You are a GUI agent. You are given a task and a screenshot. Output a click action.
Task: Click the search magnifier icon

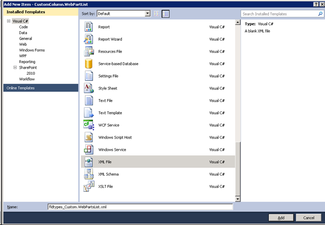click(x=320, y=14)
